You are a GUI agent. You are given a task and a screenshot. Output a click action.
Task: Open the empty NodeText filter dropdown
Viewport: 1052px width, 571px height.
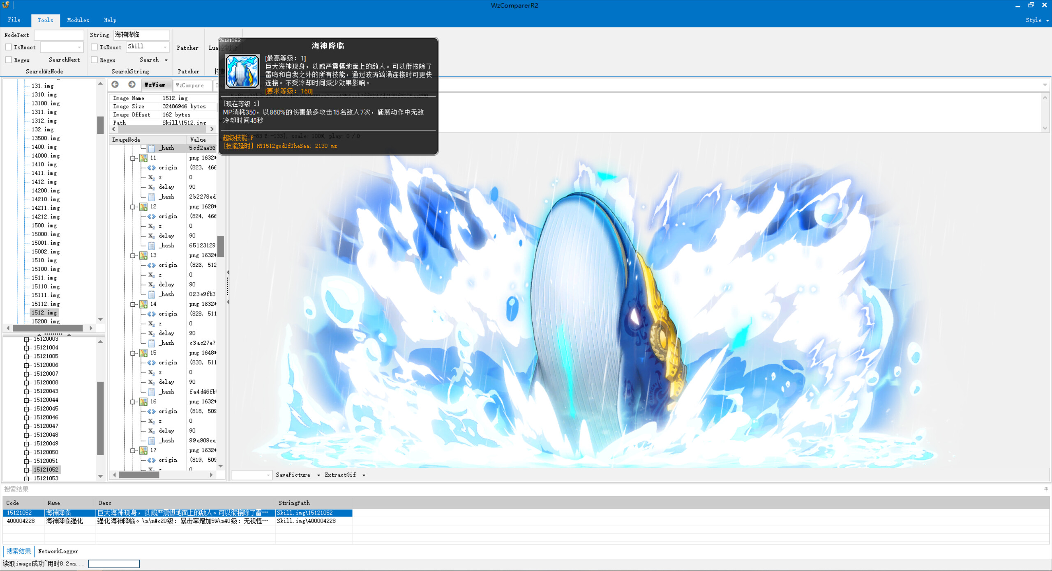pyautogui.click(x=79, y=47)
